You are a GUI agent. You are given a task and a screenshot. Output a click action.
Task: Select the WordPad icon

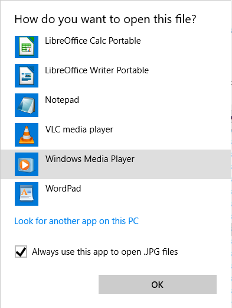(x=27, y=194)
